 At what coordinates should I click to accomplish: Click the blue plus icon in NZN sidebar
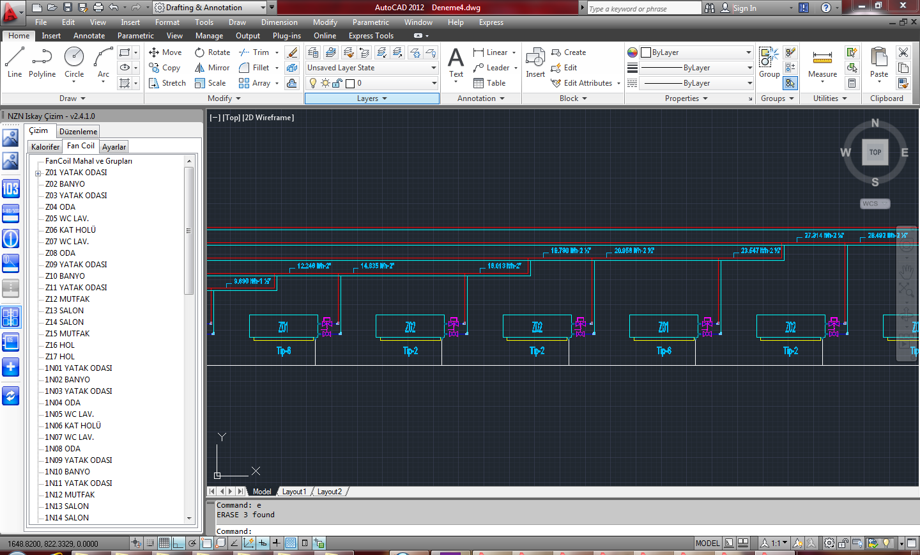click(11, 367)
